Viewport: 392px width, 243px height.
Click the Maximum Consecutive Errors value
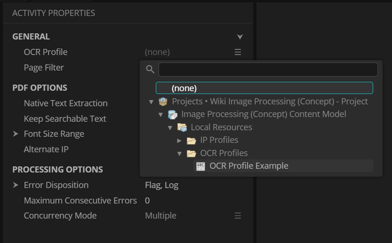[147, 201]
